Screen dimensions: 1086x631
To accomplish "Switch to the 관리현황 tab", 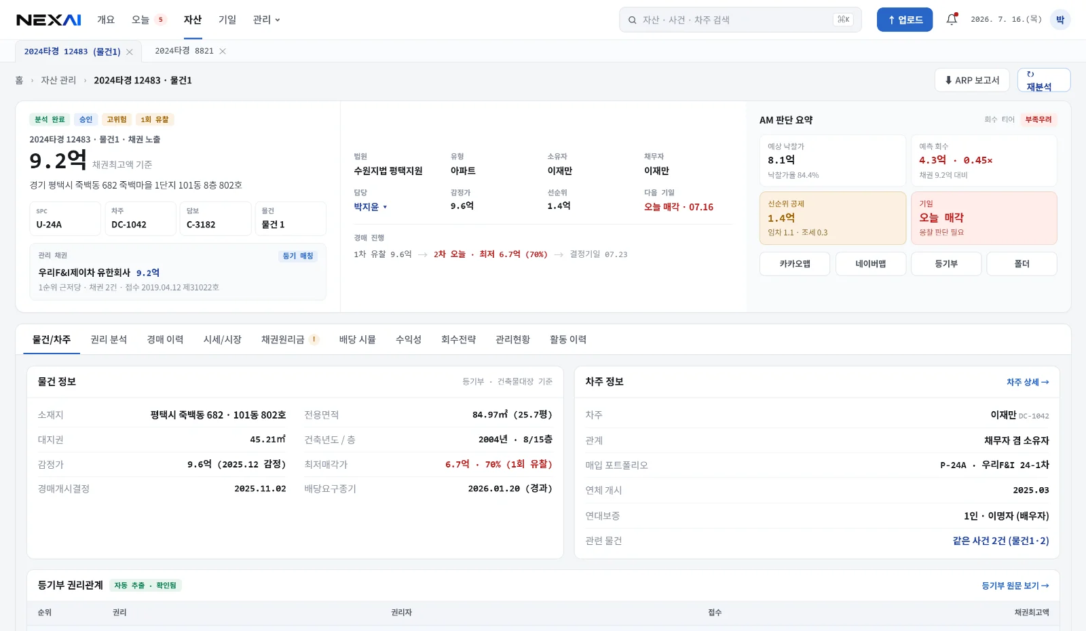I will click(513, 339).
